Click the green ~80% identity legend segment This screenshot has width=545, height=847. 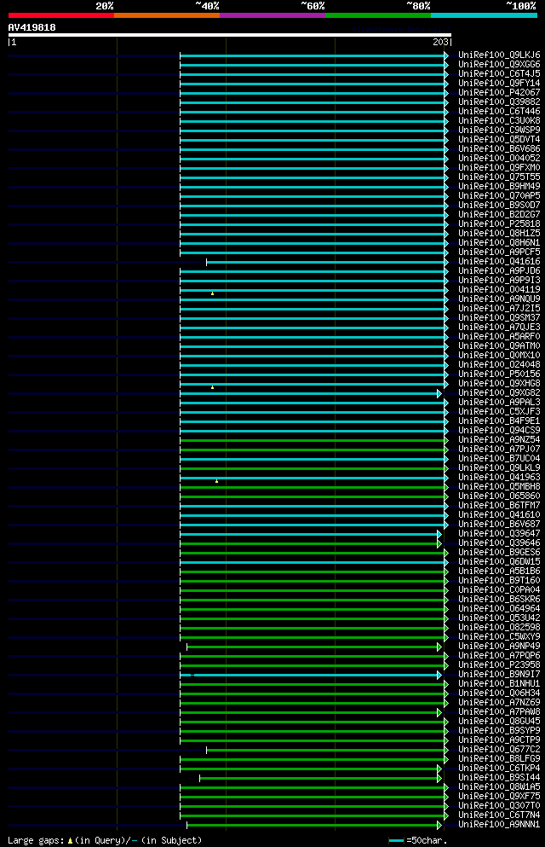coord(378,15)
